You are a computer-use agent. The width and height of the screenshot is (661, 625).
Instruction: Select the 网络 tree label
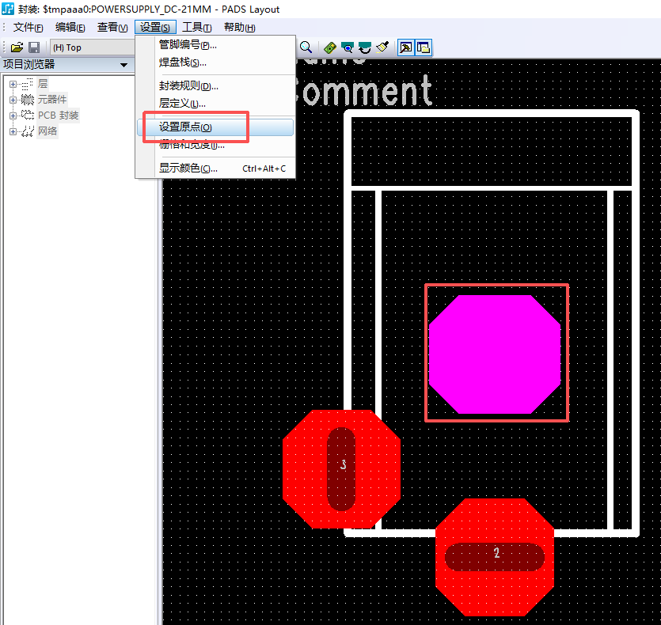coord(47,131)
